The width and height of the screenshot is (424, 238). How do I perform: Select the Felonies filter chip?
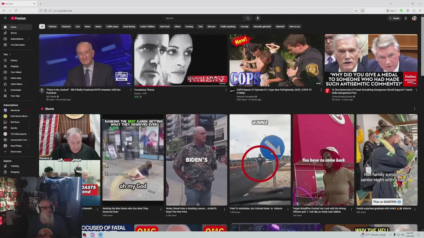(x=52, y=26)
